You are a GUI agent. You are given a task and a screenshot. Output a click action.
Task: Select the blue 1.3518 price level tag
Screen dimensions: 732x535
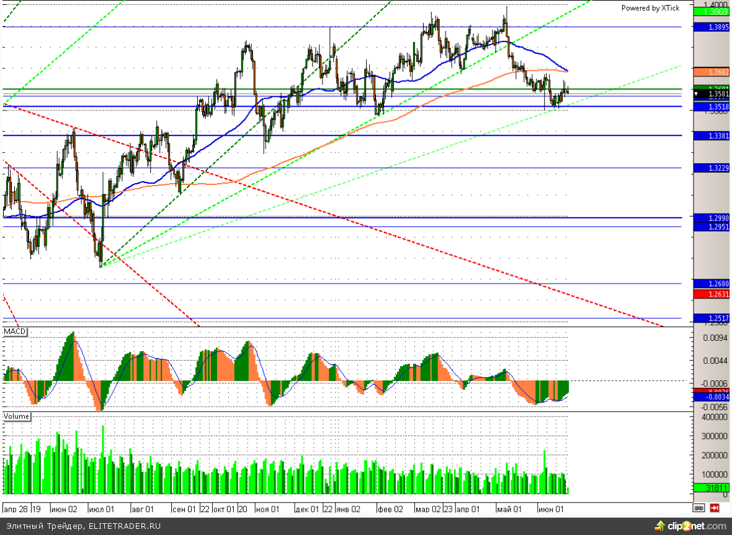[x=712, y=107]
